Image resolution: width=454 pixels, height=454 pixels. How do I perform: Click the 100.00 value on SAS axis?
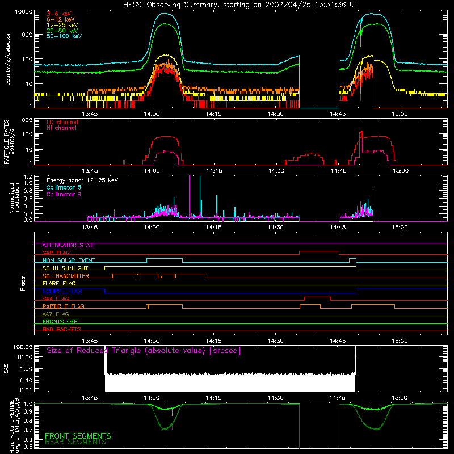point(23,347)
